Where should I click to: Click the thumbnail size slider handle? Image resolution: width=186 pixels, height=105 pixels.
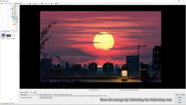[x=13, y=104]
